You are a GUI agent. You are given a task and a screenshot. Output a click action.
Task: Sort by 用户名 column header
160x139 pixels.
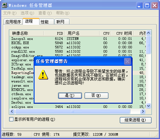pos(82,33)
